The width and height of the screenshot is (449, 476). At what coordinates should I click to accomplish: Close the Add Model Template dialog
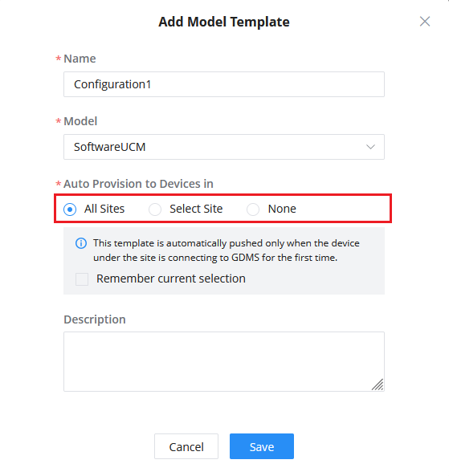point(424,22)
